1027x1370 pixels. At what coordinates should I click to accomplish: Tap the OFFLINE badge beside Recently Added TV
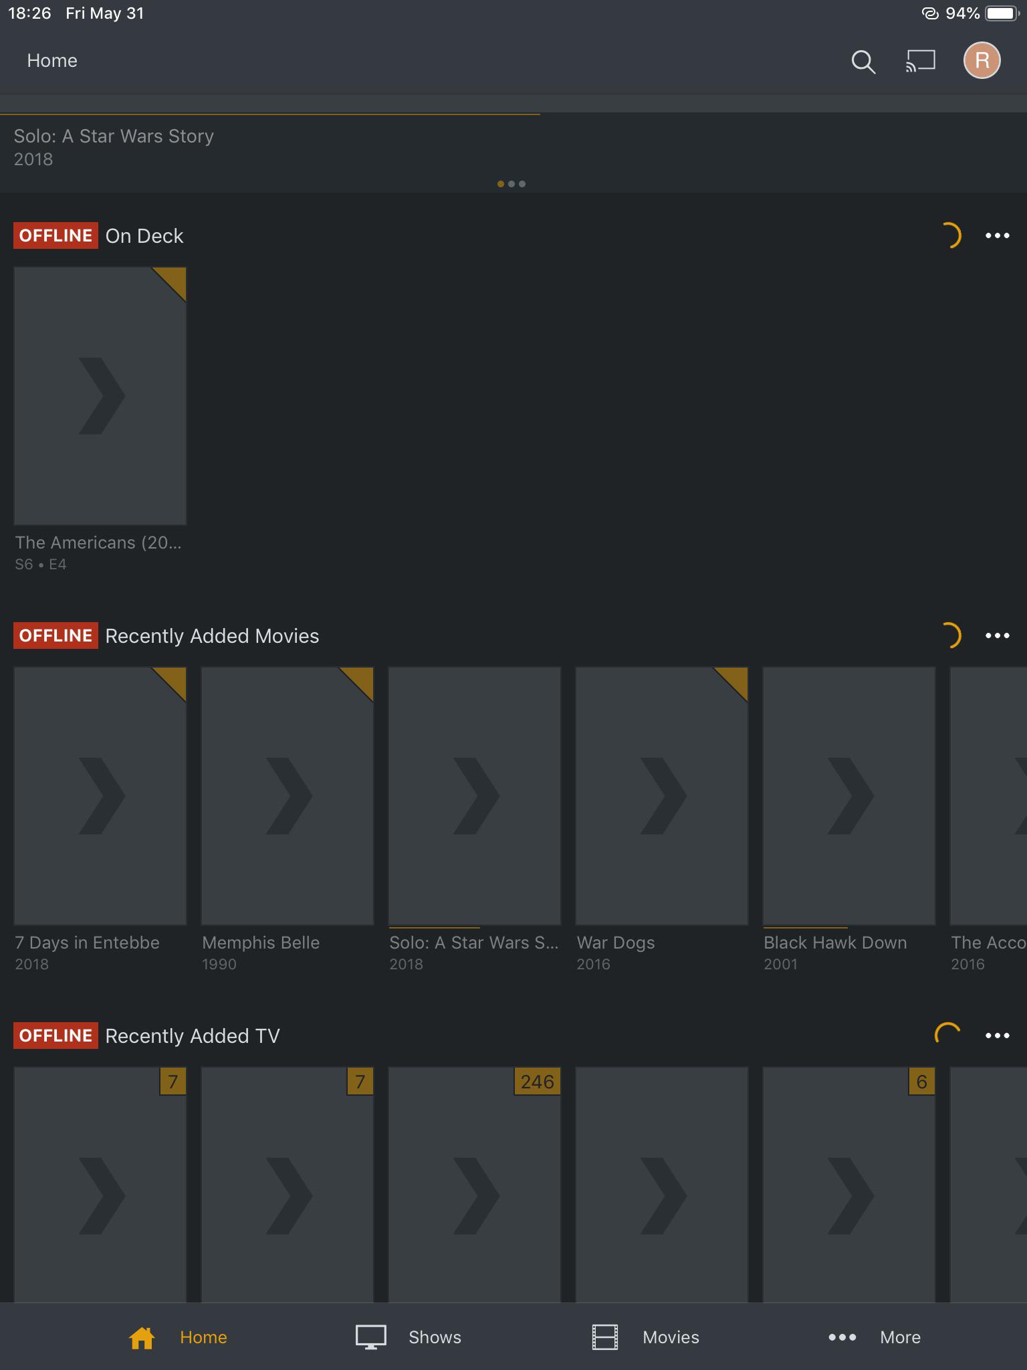coord(55,1036)
